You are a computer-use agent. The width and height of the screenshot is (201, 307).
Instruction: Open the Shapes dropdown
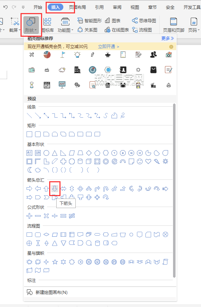[31, 25]
